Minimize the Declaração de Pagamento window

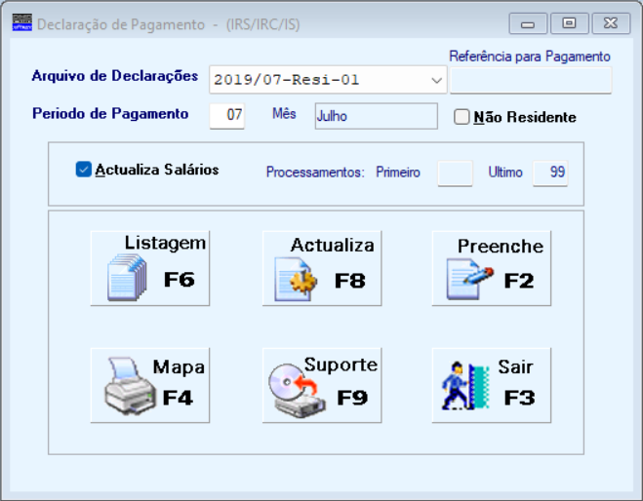tap(528, 23)
